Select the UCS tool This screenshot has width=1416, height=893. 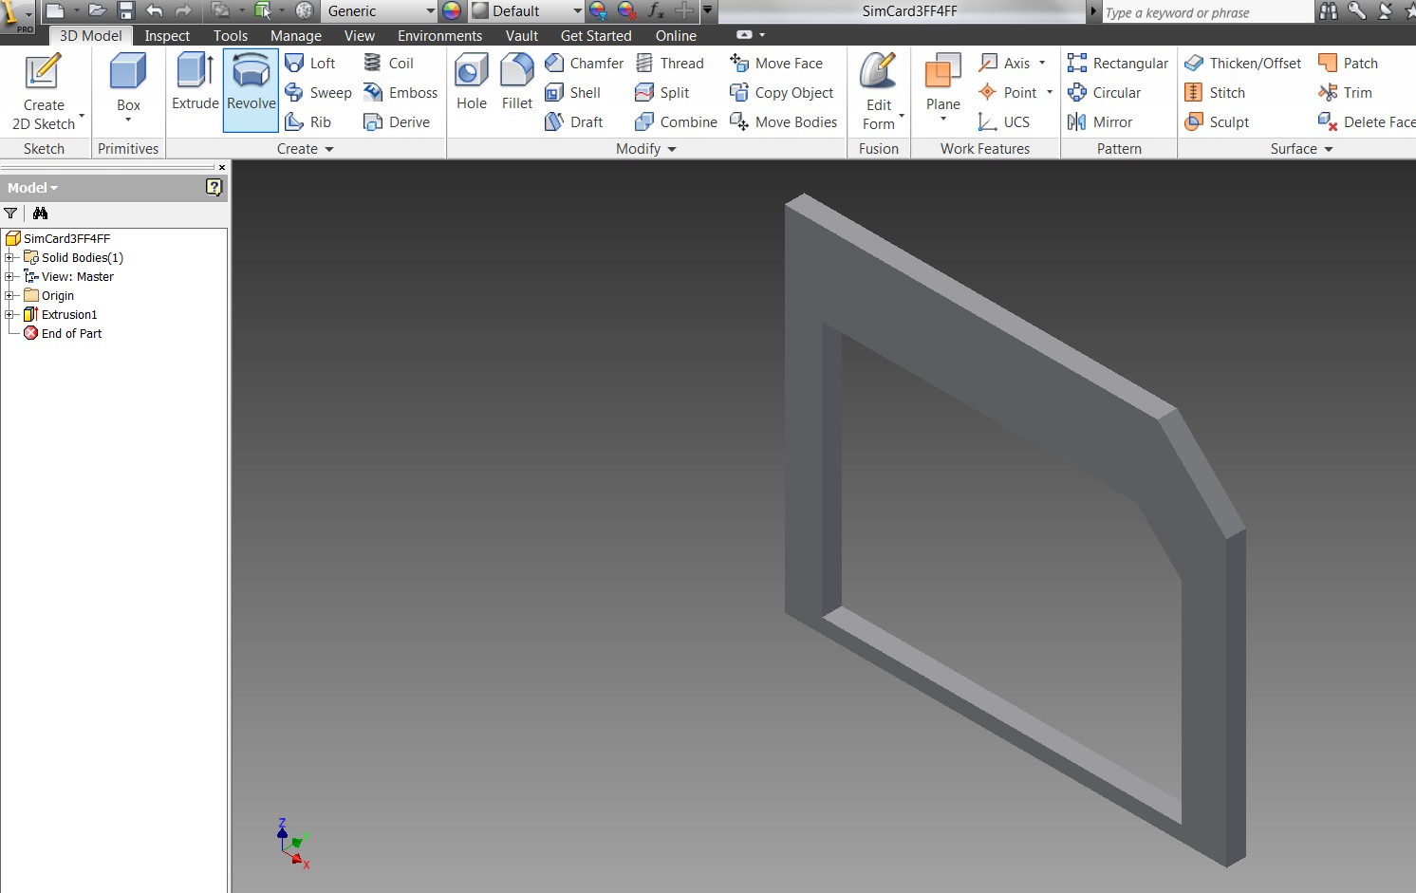[x=1004, y=122]
